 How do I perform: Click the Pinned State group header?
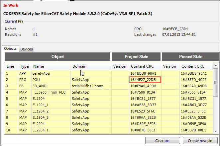191,57
